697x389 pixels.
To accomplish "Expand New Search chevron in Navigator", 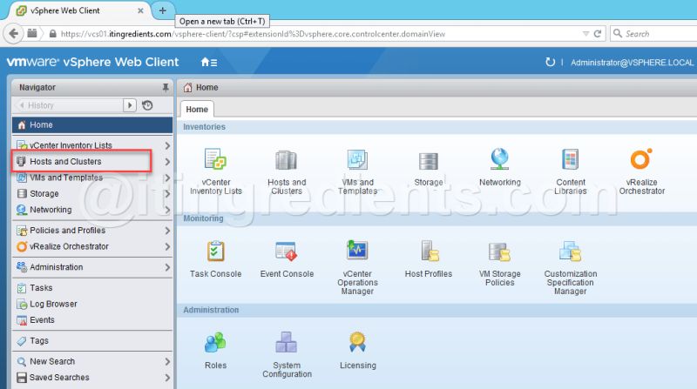I will click(167, 361).
